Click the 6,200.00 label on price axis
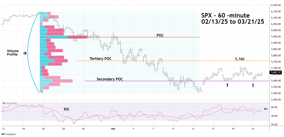The image size is (284, 137). tap(276, 5)
